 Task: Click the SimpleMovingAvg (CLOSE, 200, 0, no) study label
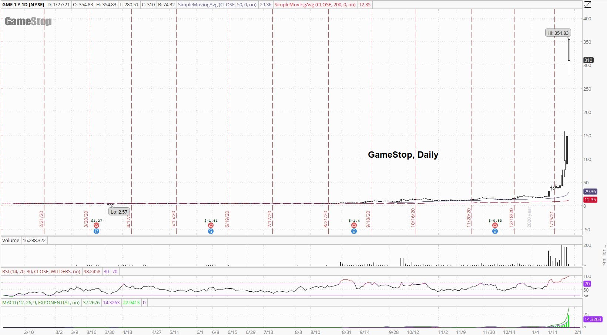pyautogui.click(x=315, y=5)
